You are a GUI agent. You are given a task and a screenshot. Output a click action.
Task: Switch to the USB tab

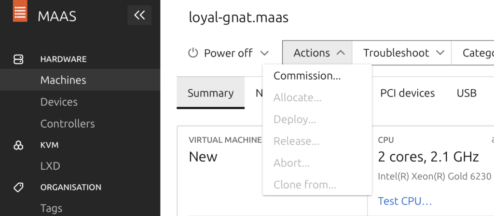pos(467,93)
